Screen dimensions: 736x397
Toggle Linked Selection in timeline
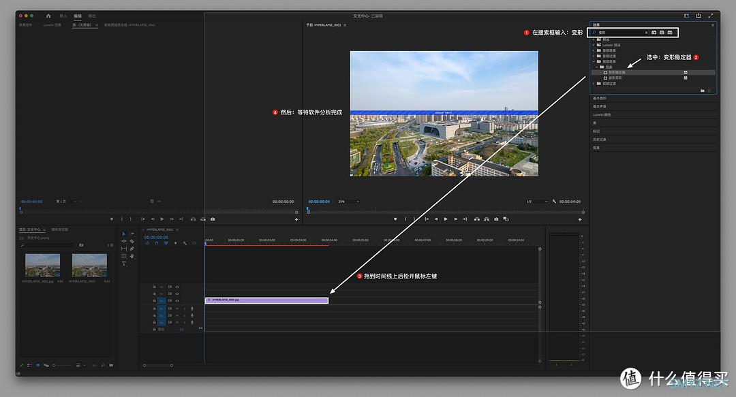[x=166, y=243]
